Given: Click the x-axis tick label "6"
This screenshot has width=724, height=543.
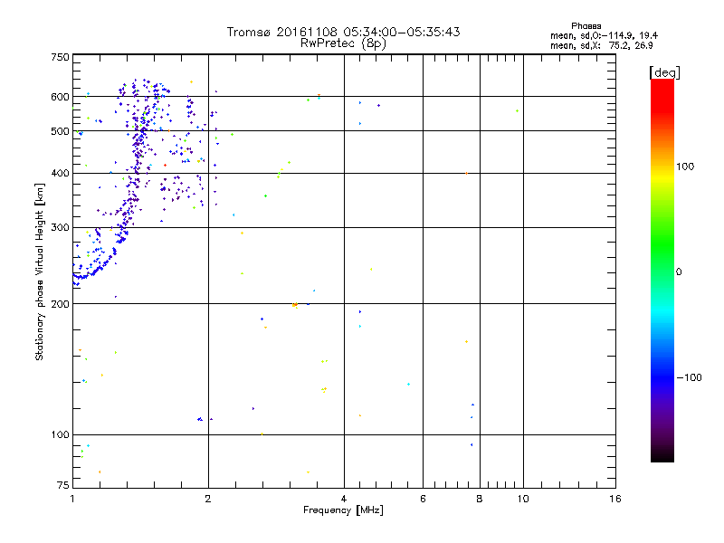Looking at the screenshot, I should [423, 499].
